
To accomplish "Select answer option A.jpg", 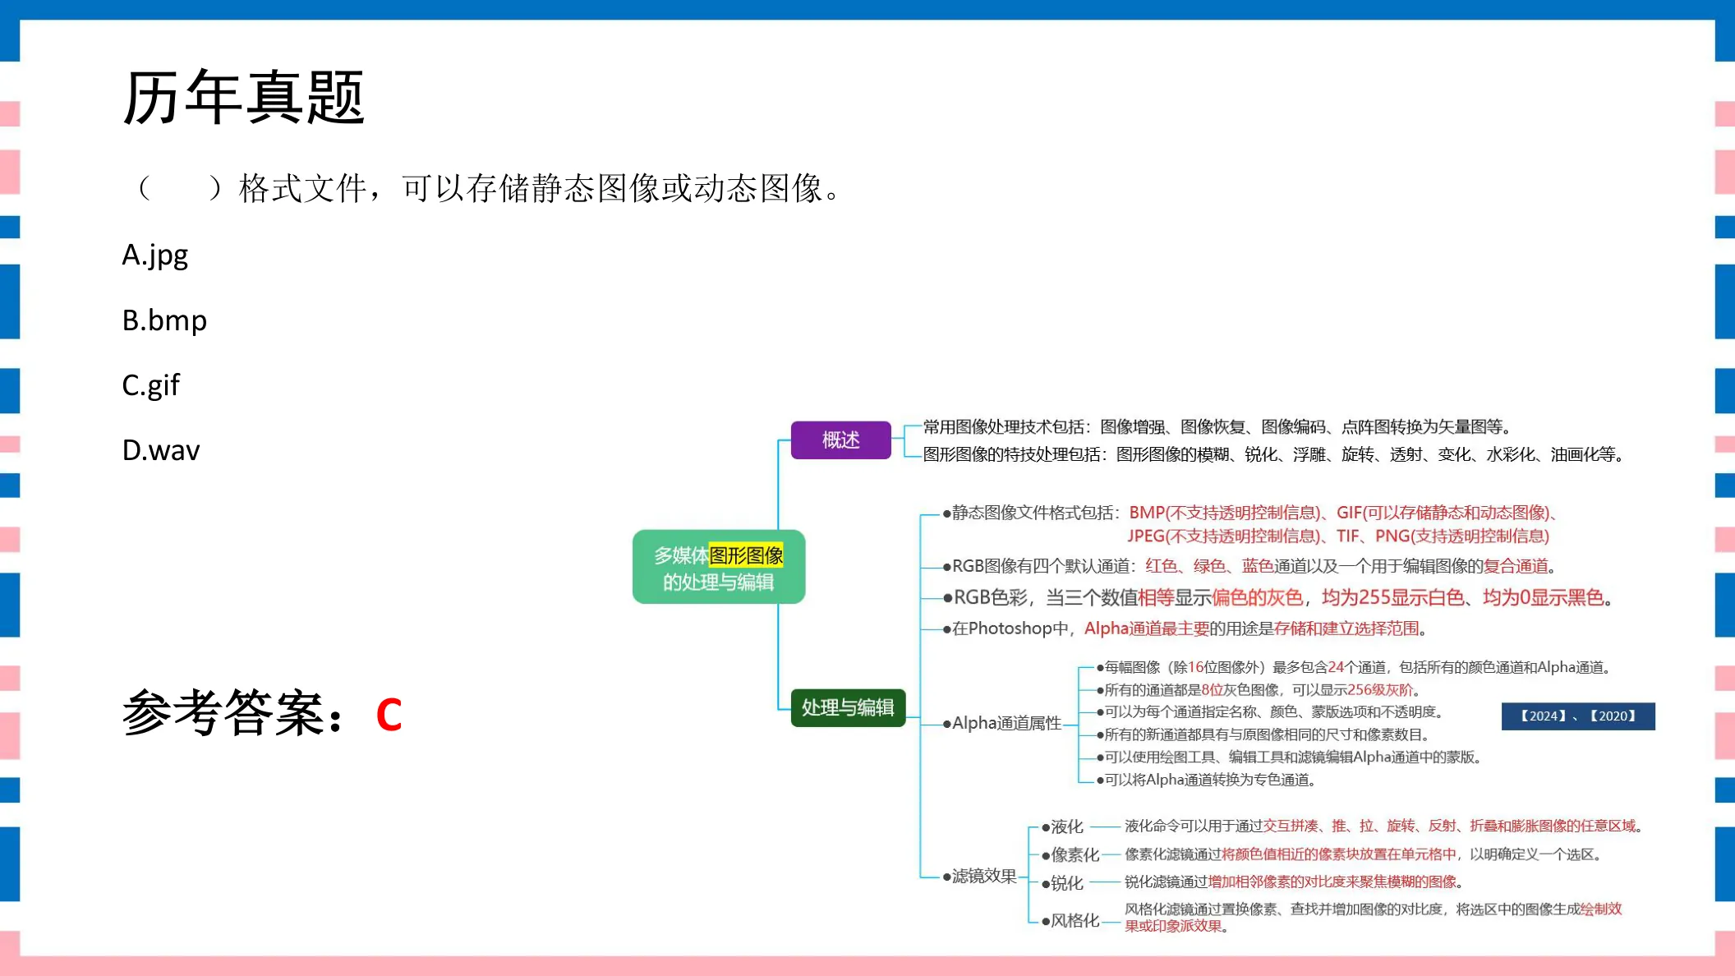I will [155, 256].
